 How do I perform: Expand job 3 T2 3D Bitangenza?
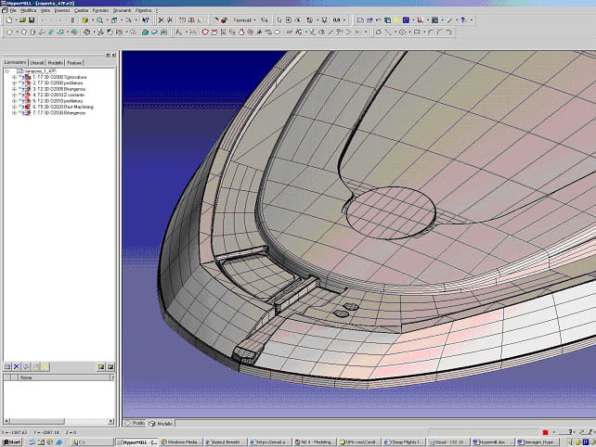[x=14, y=89]
